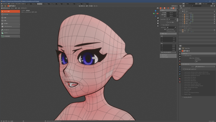
Task: Click the blue Z axis on the gizmo
Action: 156,11
